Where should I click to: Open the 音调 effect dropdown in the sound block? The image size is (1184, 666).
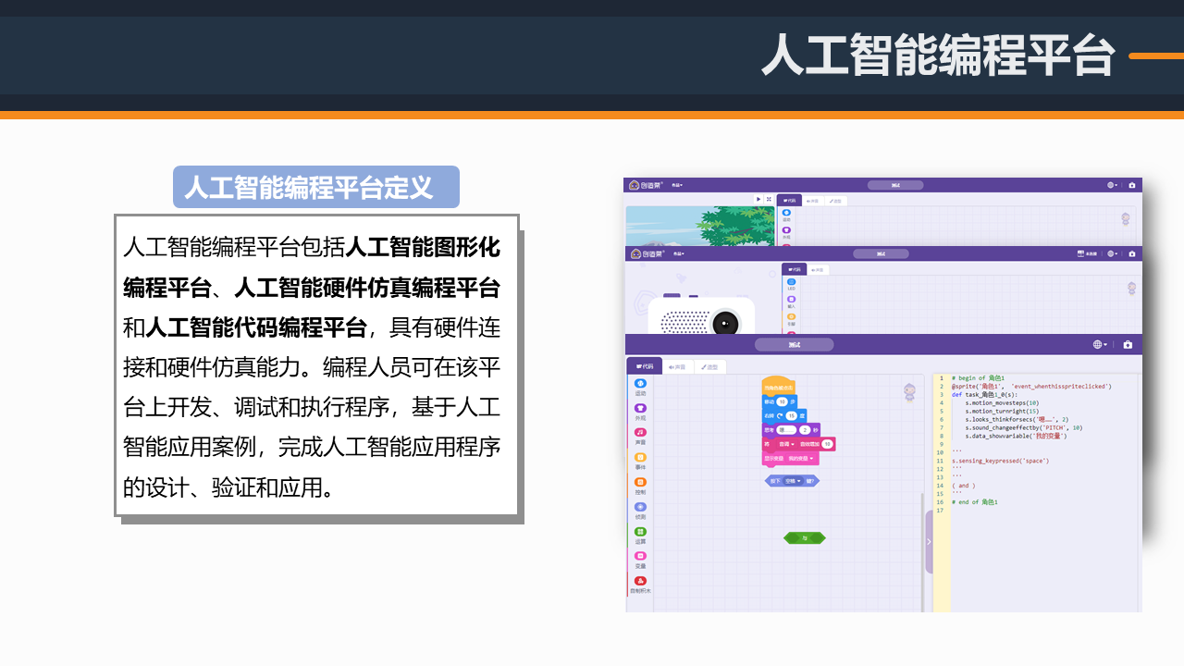(x=787, y=444)
